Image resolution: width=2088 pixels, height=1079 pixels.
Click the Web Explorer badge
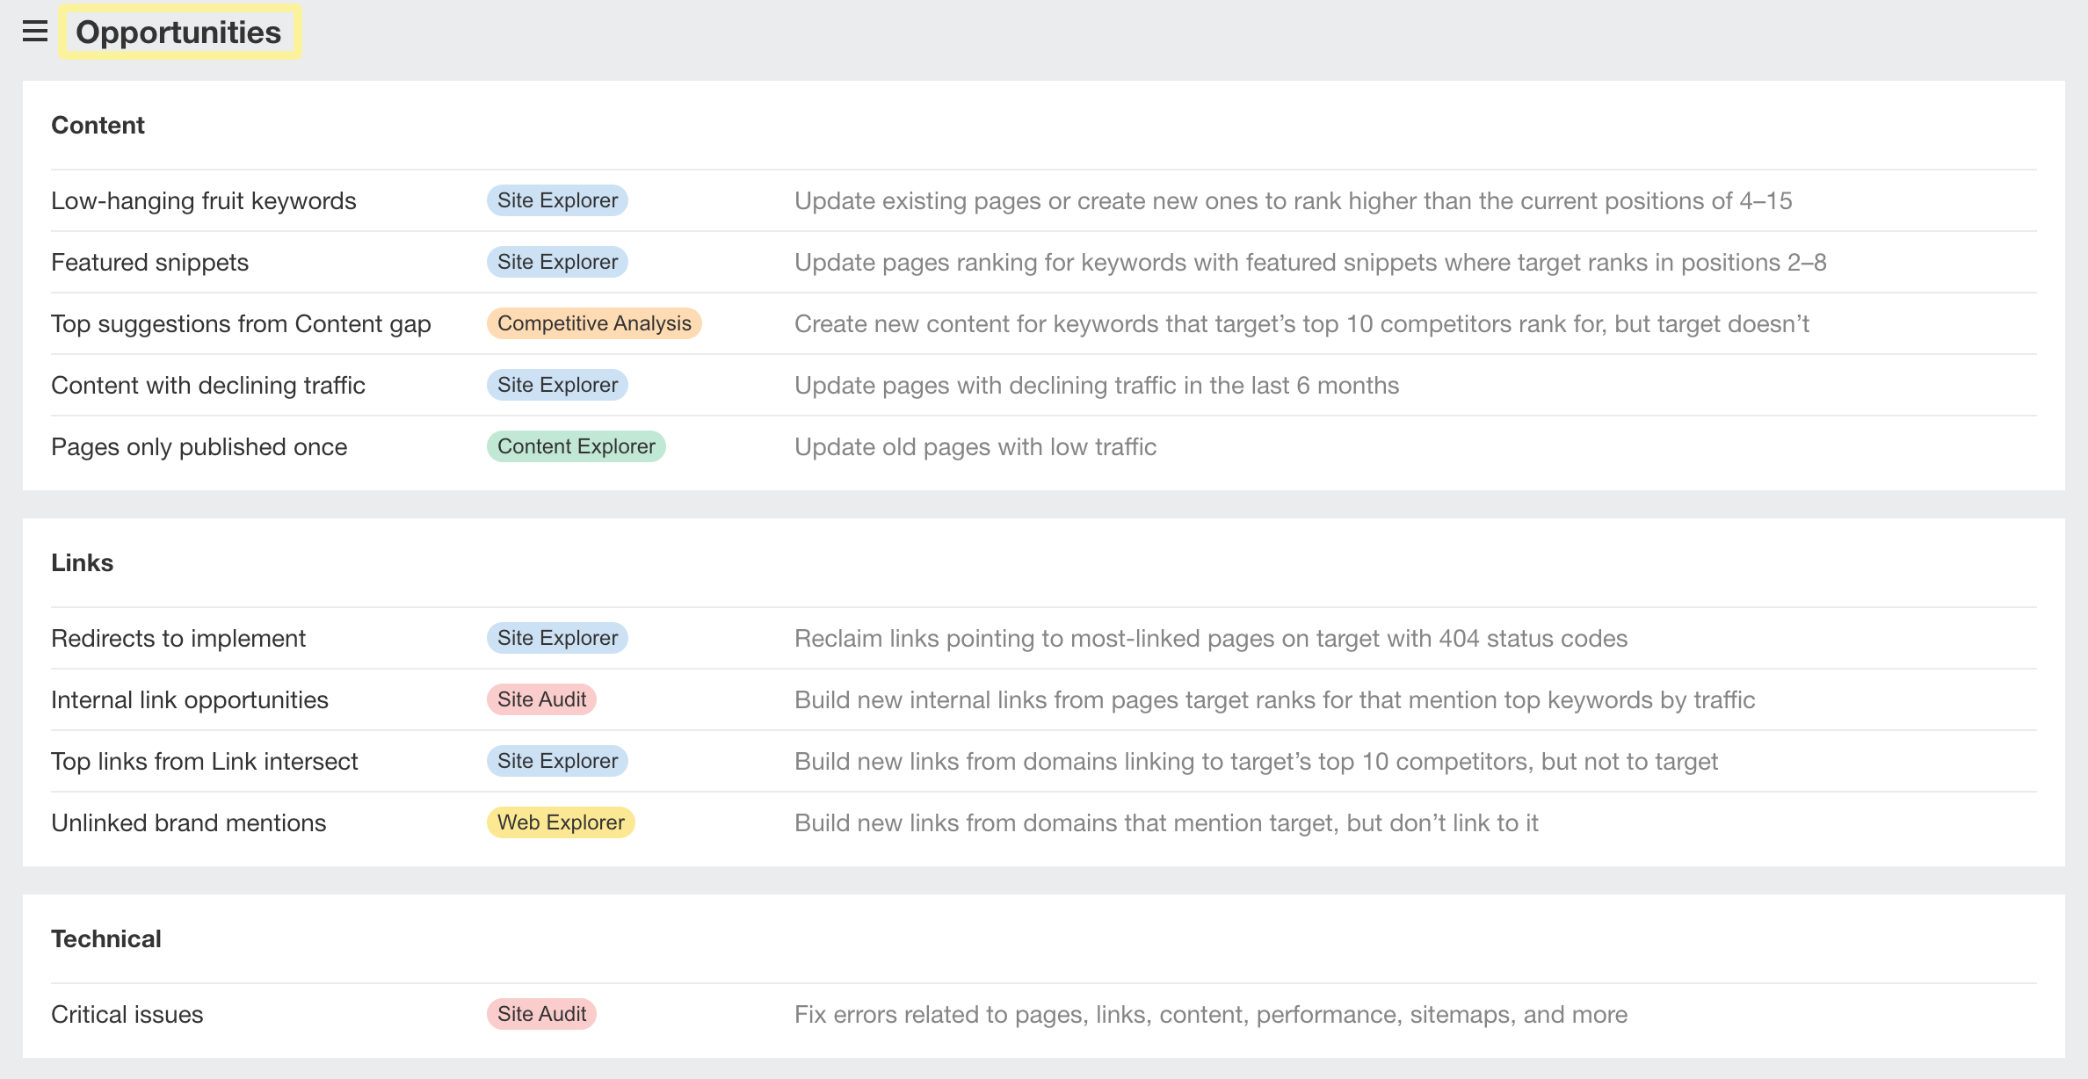tap(560, 822)
